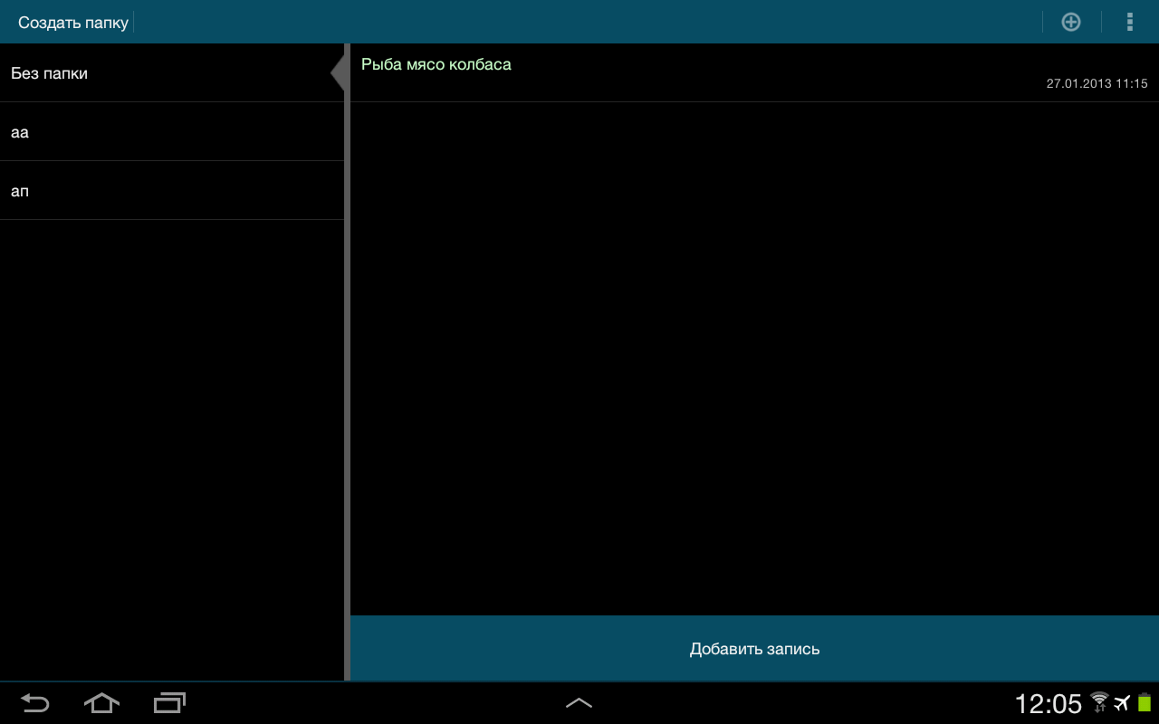Screen dimensions: 1159x724
Task: Tap the timestamp 27.01.2013 11:15
Action: [x=1096, y=83]
